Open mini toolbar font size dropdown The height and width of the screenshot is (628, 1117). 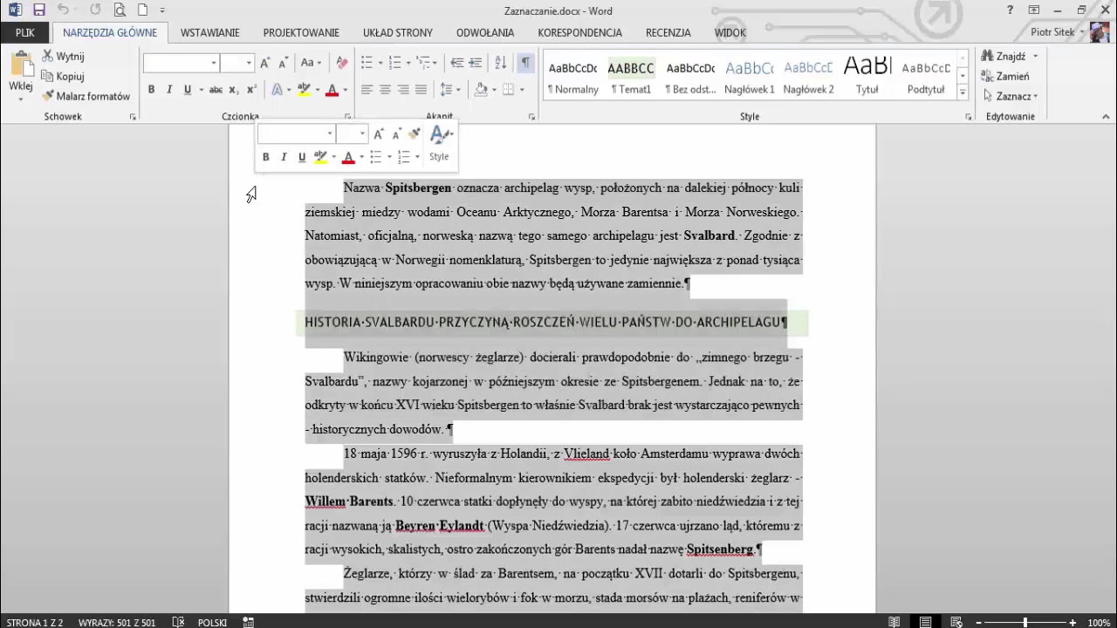click(362, 133)
